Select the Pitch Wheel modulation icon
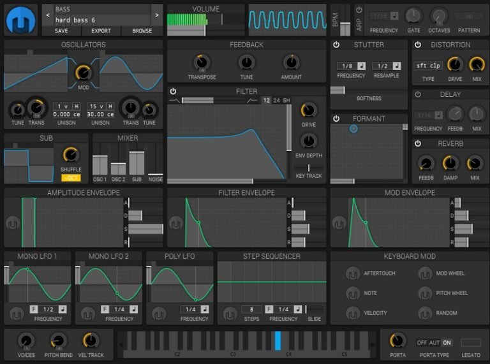 [x=426, y=293]
